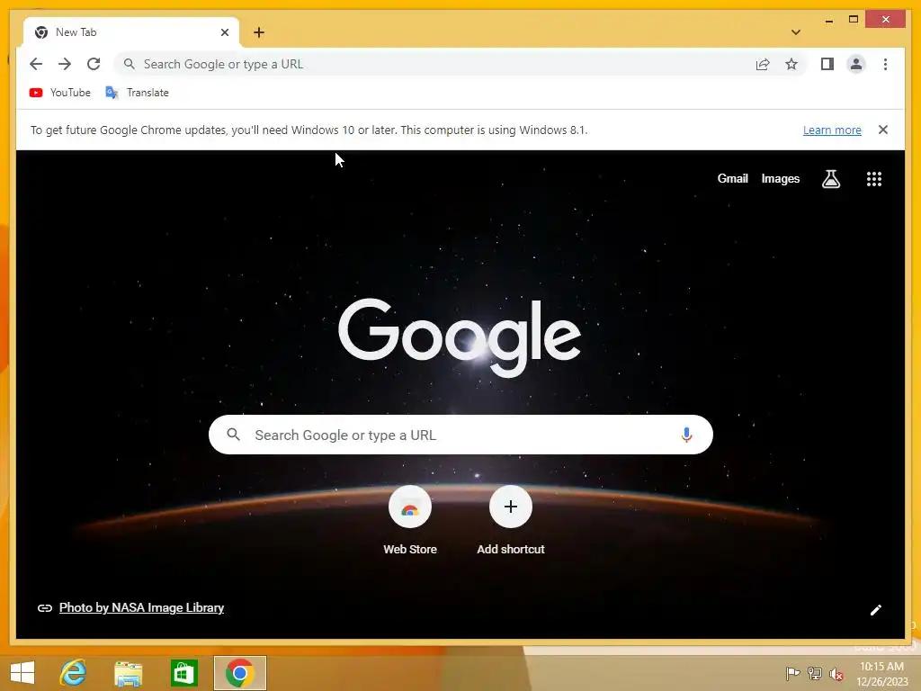Open the Google apps grid
Viewport: 921px width, 691px height.
click(x=874, y=179)
